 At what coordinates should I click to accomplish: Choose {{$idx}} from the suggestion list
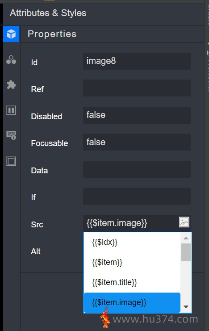(x=132, y=243)
